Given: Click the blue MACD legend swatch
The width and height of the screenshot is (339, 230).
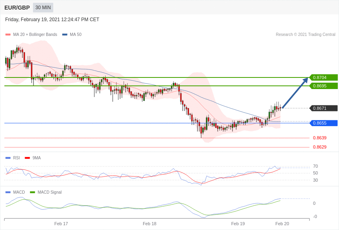Looking at the screenshot, I should pos(8,192).
